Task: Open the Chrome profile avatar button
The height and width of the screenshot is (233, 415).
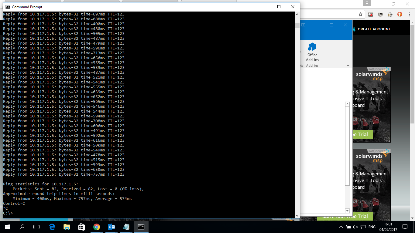Action: [367, 3]
